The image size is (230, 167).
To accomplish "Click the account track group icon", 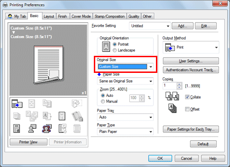I will [x=47, y=128].
